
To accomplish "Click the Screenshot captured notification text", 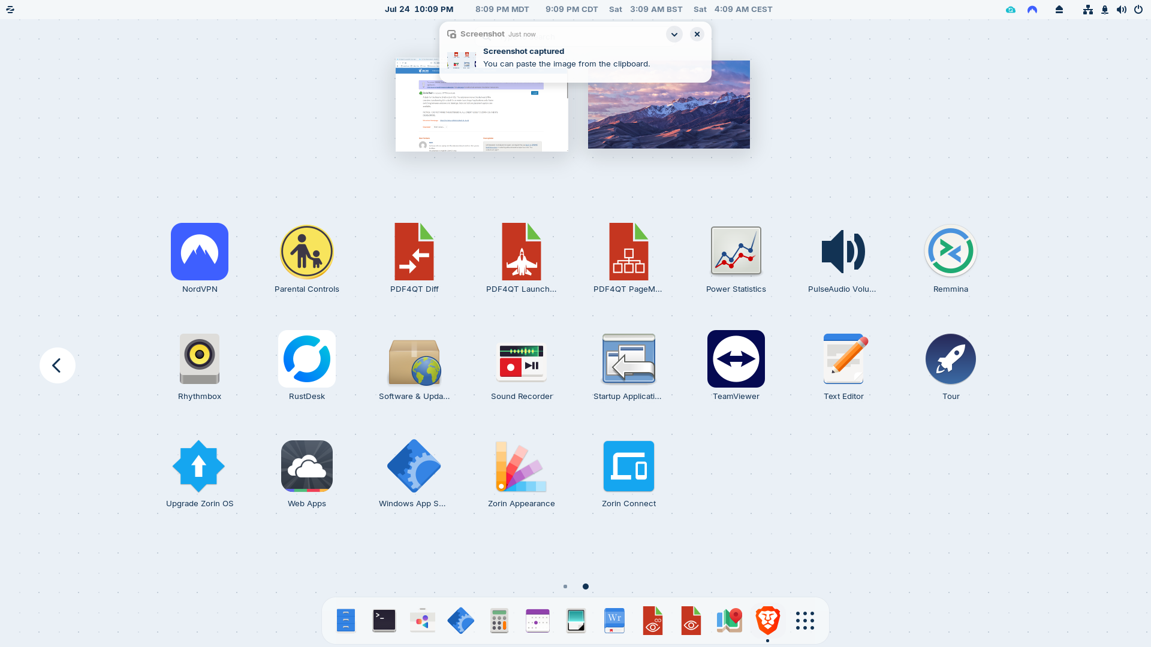I will pos(523,52).
